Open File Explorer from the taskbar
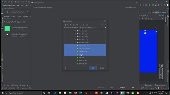The image size is (170, 95). tap(60, 93)
